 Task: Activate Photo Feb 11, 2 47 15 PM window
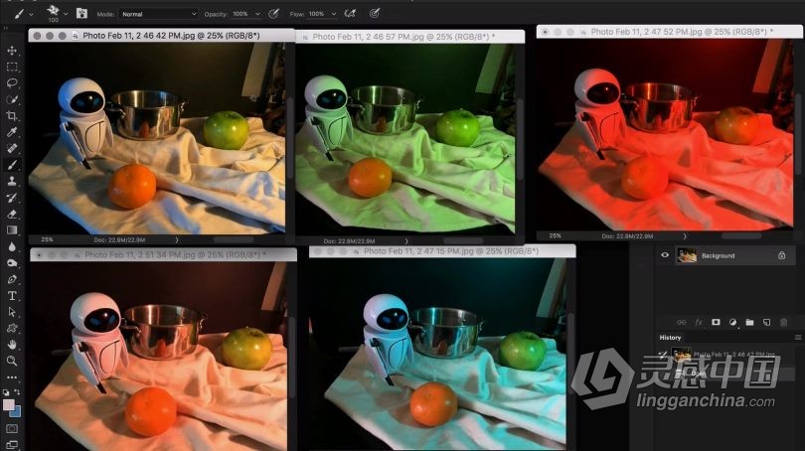[442, 251]
